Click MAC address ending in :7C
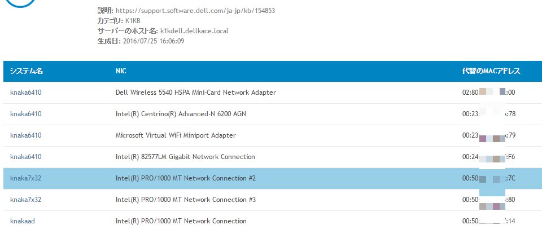Screen dimensions: 542x229 click(x=489, y=179)
